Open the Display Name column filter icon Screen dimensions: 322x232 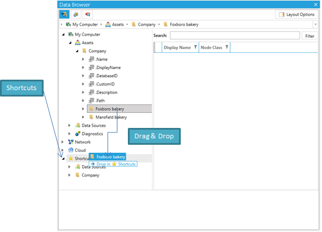click(x=195, y=47)
